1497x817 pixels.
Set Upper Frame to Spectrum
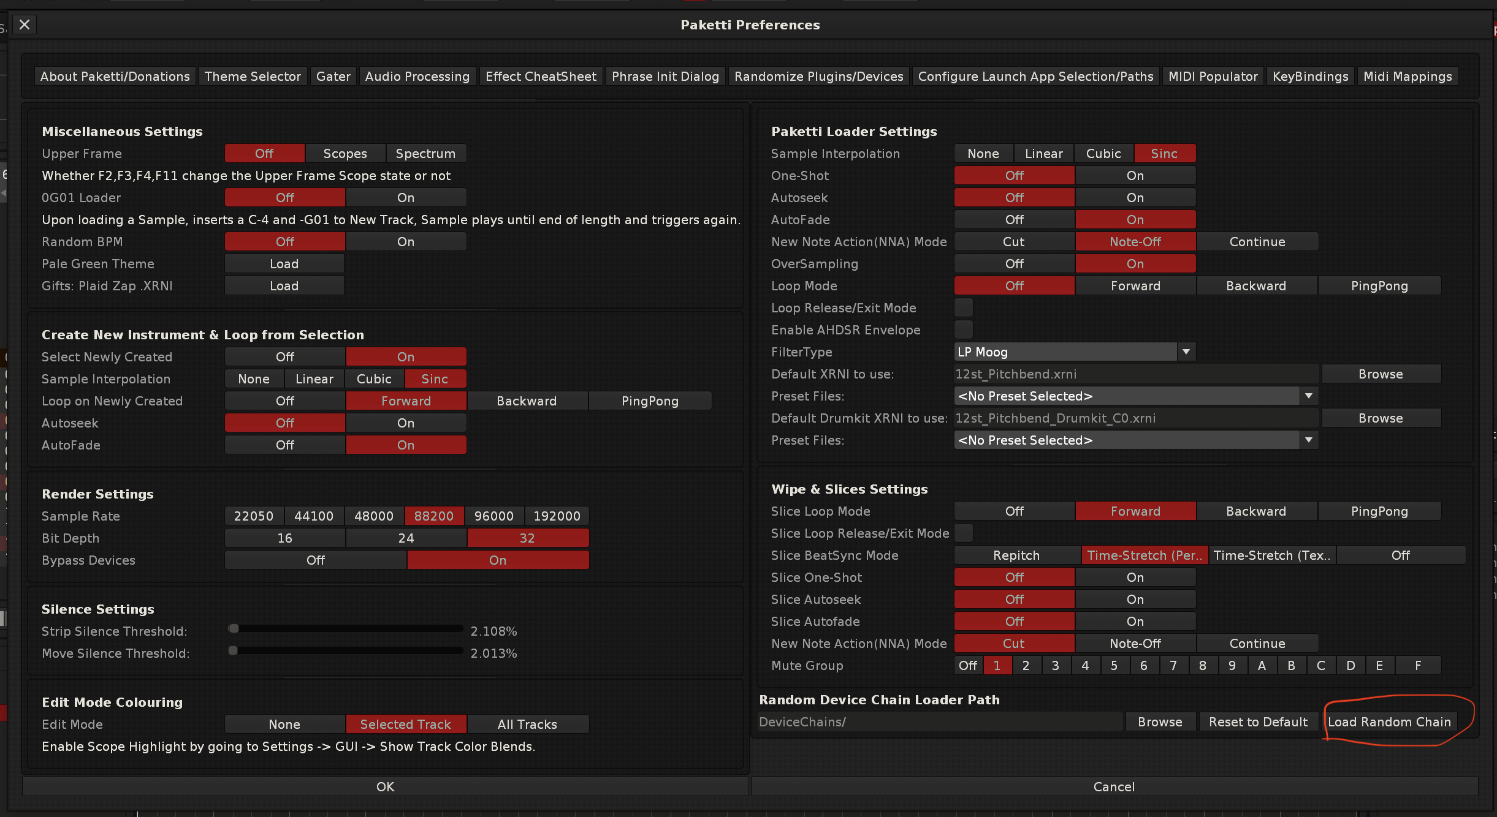click(425, 154)
